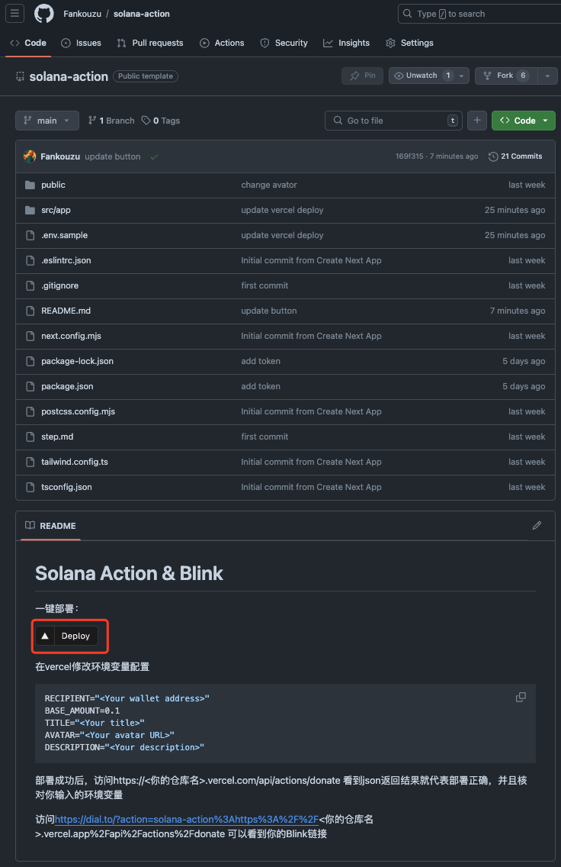The height and width of the screenshot is (867, 561).
Task: Click the Public template badge
Action: 146,76
